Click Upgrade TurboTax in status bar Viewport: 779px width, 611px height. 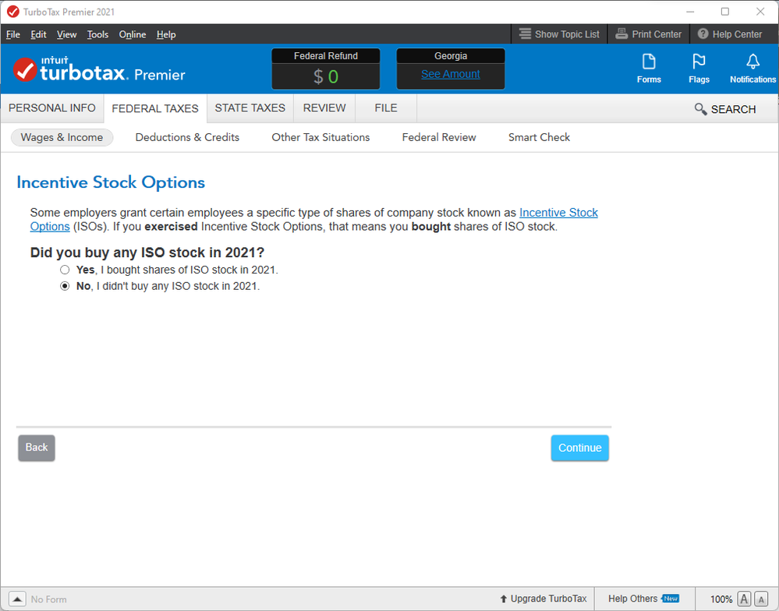click(543, 599)
